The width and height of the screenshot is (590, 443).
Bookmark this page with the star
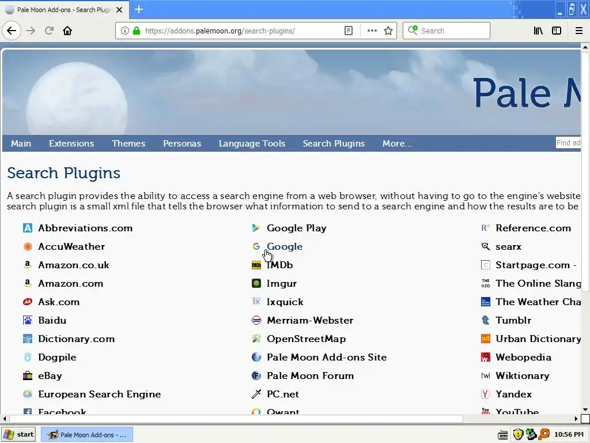(388, 31)
